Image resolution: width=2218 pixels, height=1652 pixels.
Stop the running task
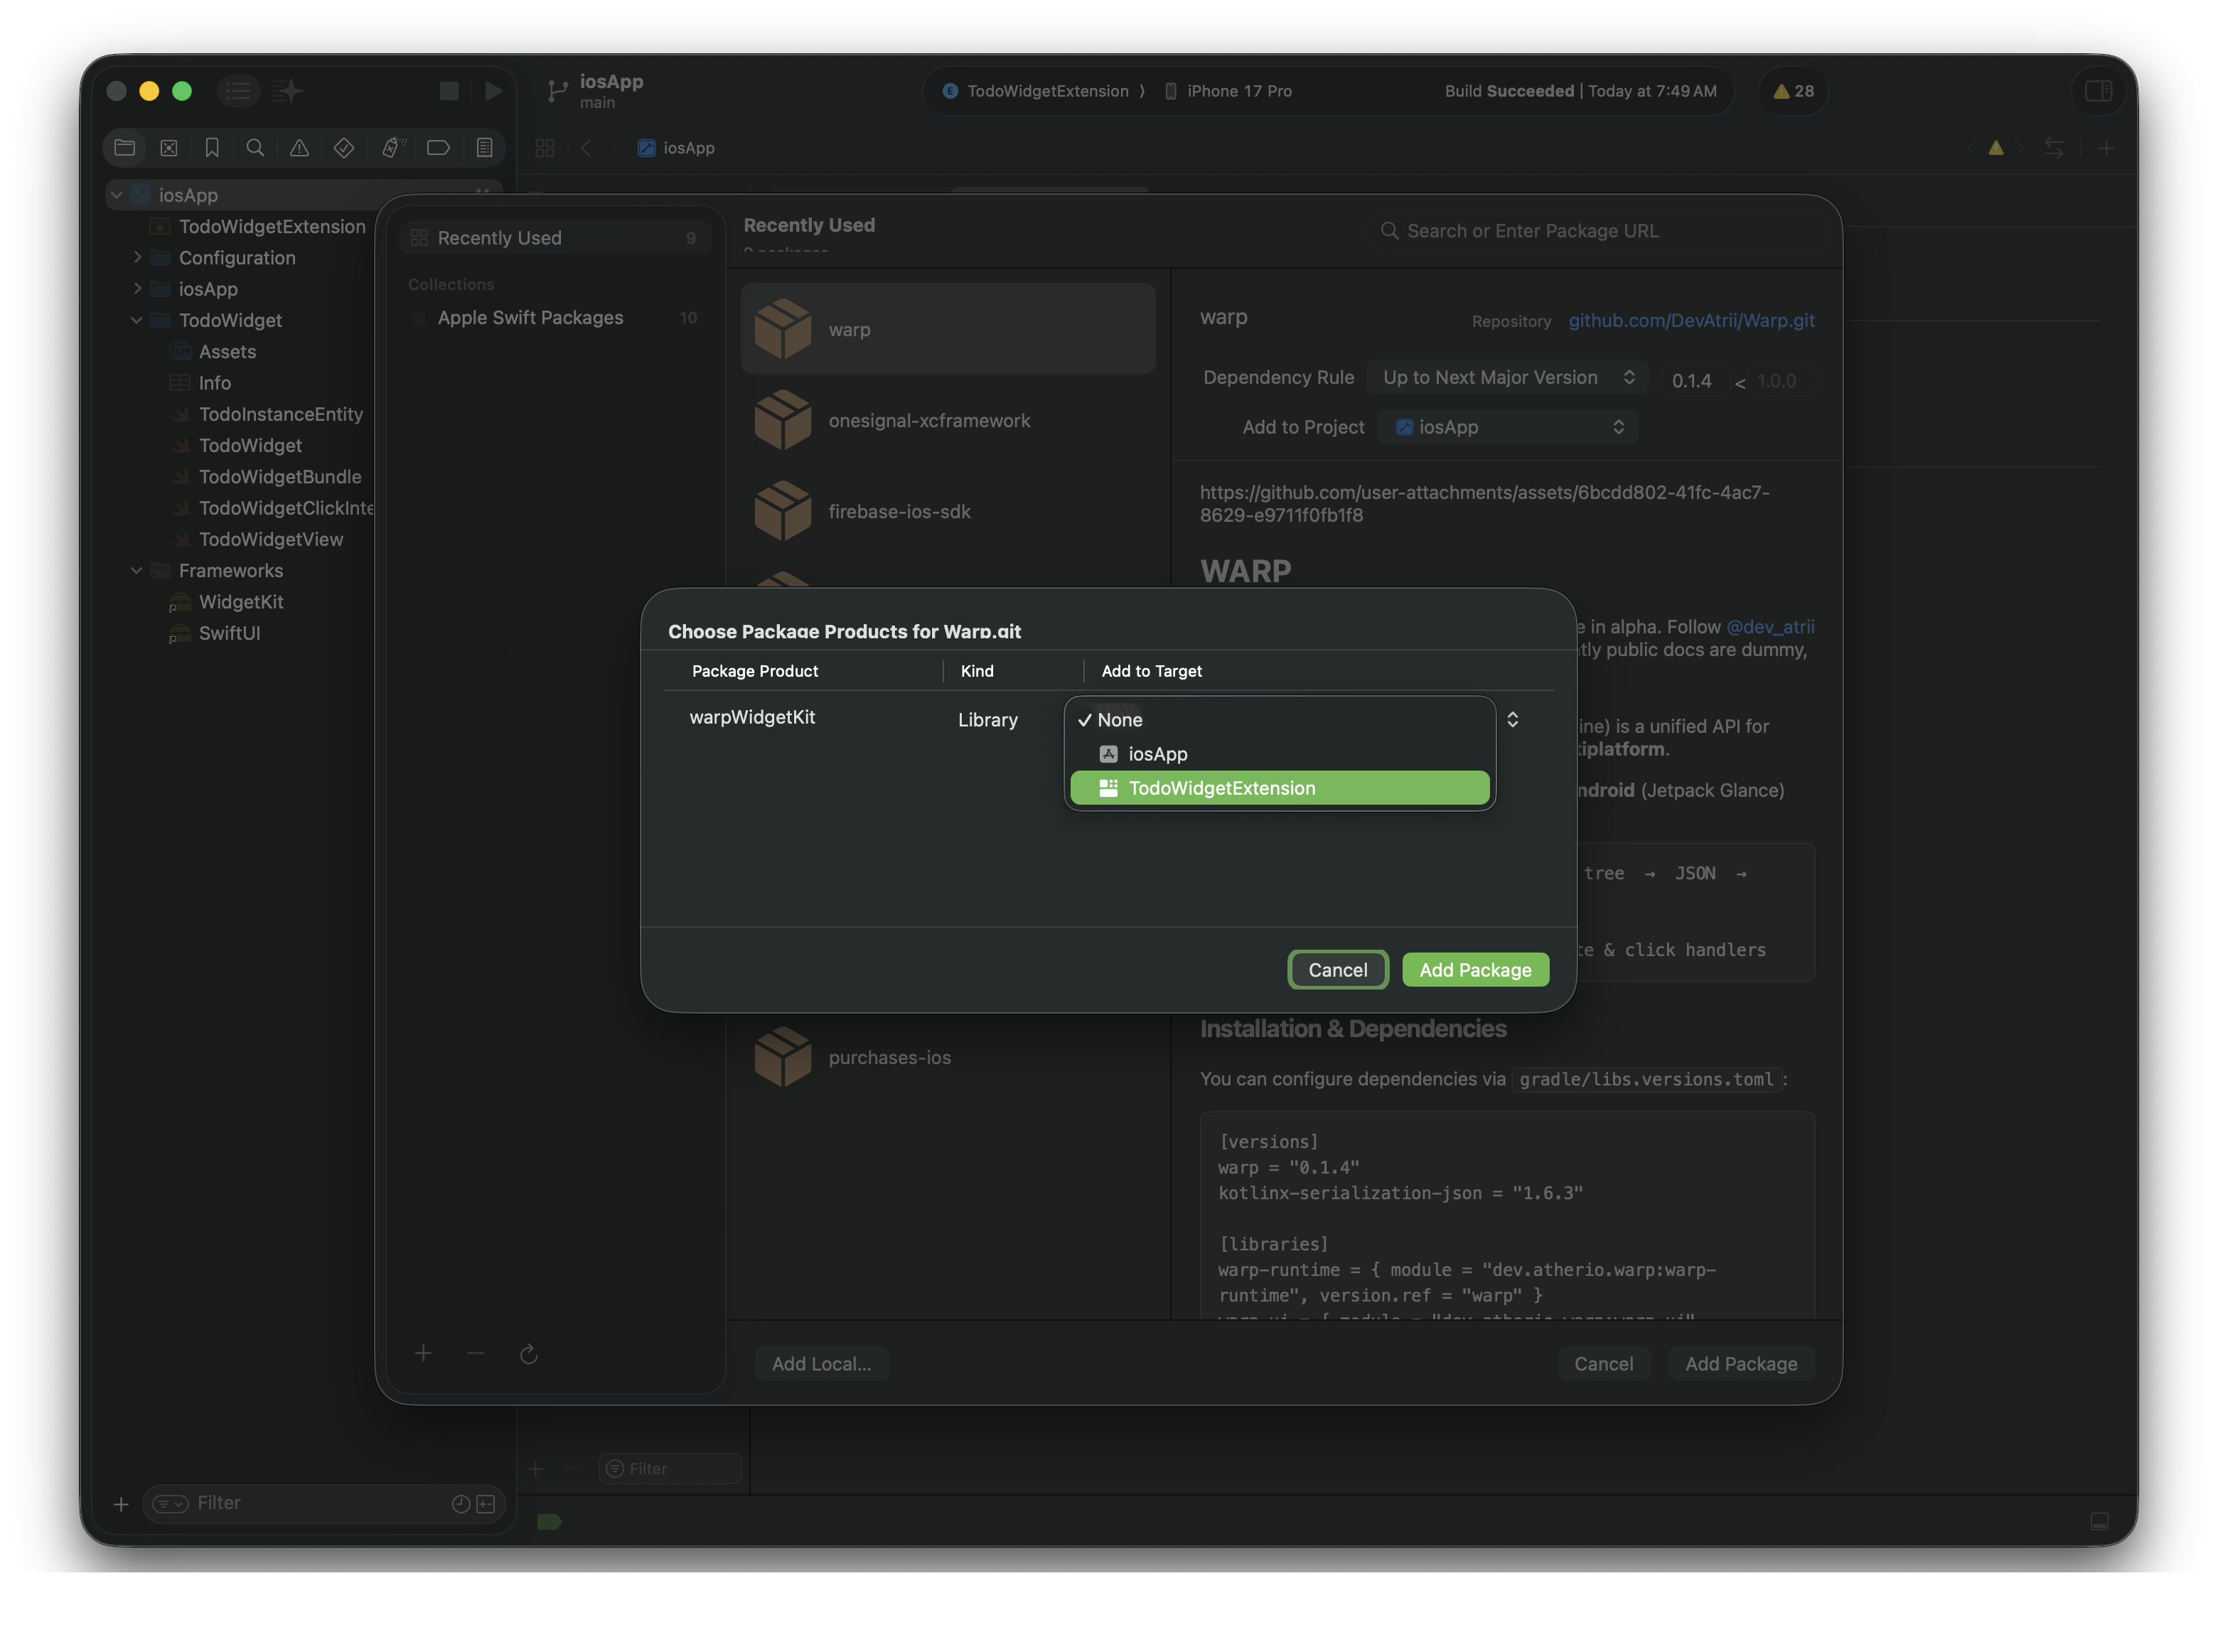(x=449, y=91)
